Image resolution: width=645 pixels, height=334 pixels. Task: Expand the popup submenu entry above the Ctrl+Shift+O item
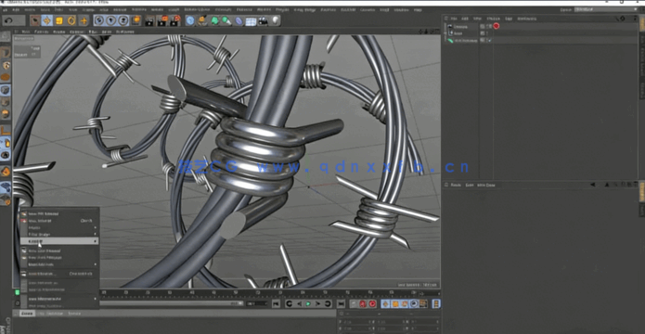59,264
